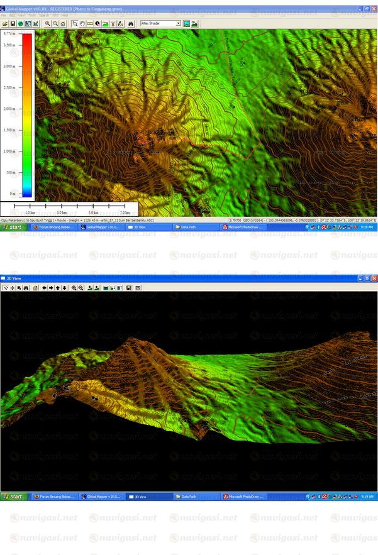Click Zoom Out magnifier in main toolbar
378x555 pixels.
(x=55, y=23)
